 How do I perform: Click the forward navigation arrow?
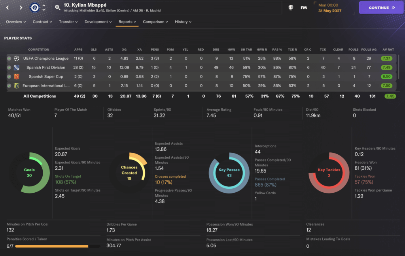pos(21,8)
